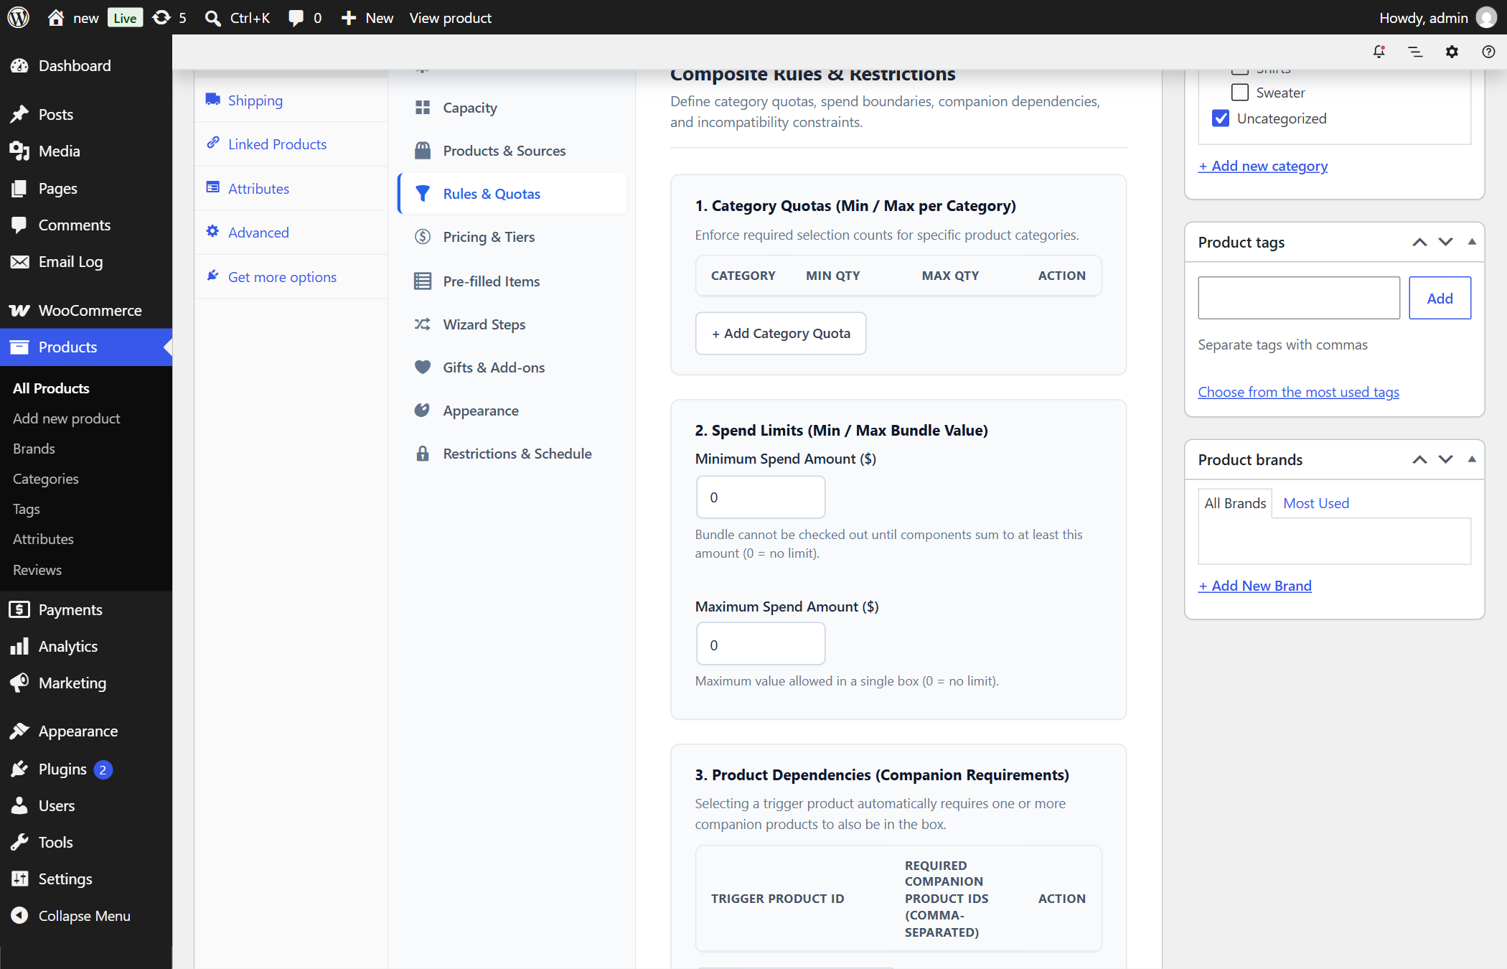
Task: Open the notifications bell icon
Action: [x=1379, y=52]
